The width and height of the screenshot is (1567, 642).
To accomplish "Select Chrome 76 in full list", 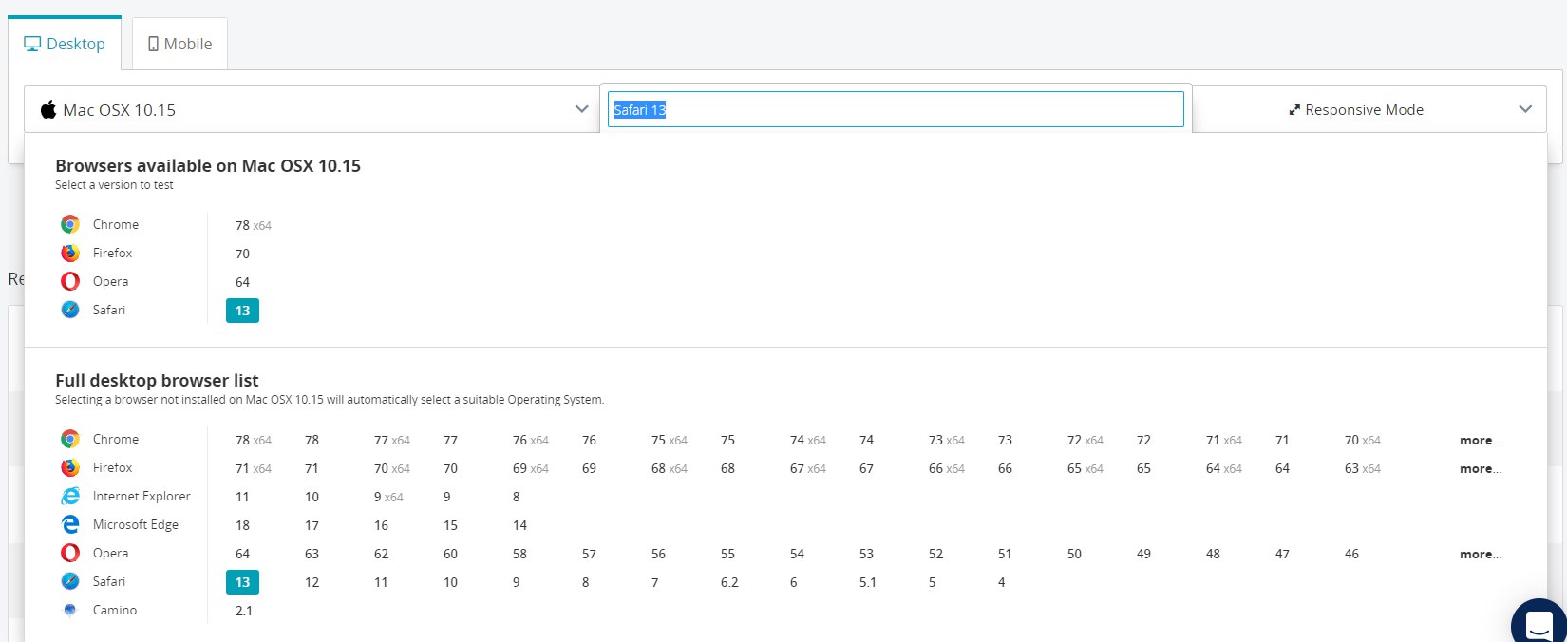I will point(589,440).
